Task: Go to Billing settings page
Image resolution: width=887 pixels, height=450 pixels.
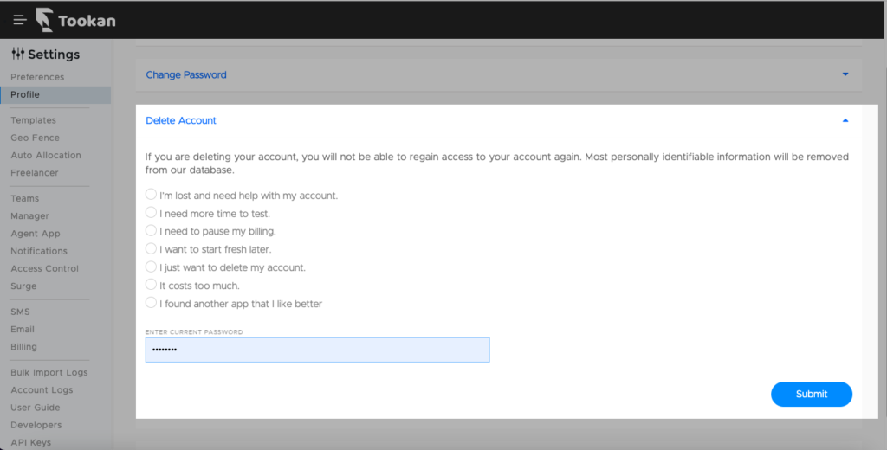Action: point(23,346)
